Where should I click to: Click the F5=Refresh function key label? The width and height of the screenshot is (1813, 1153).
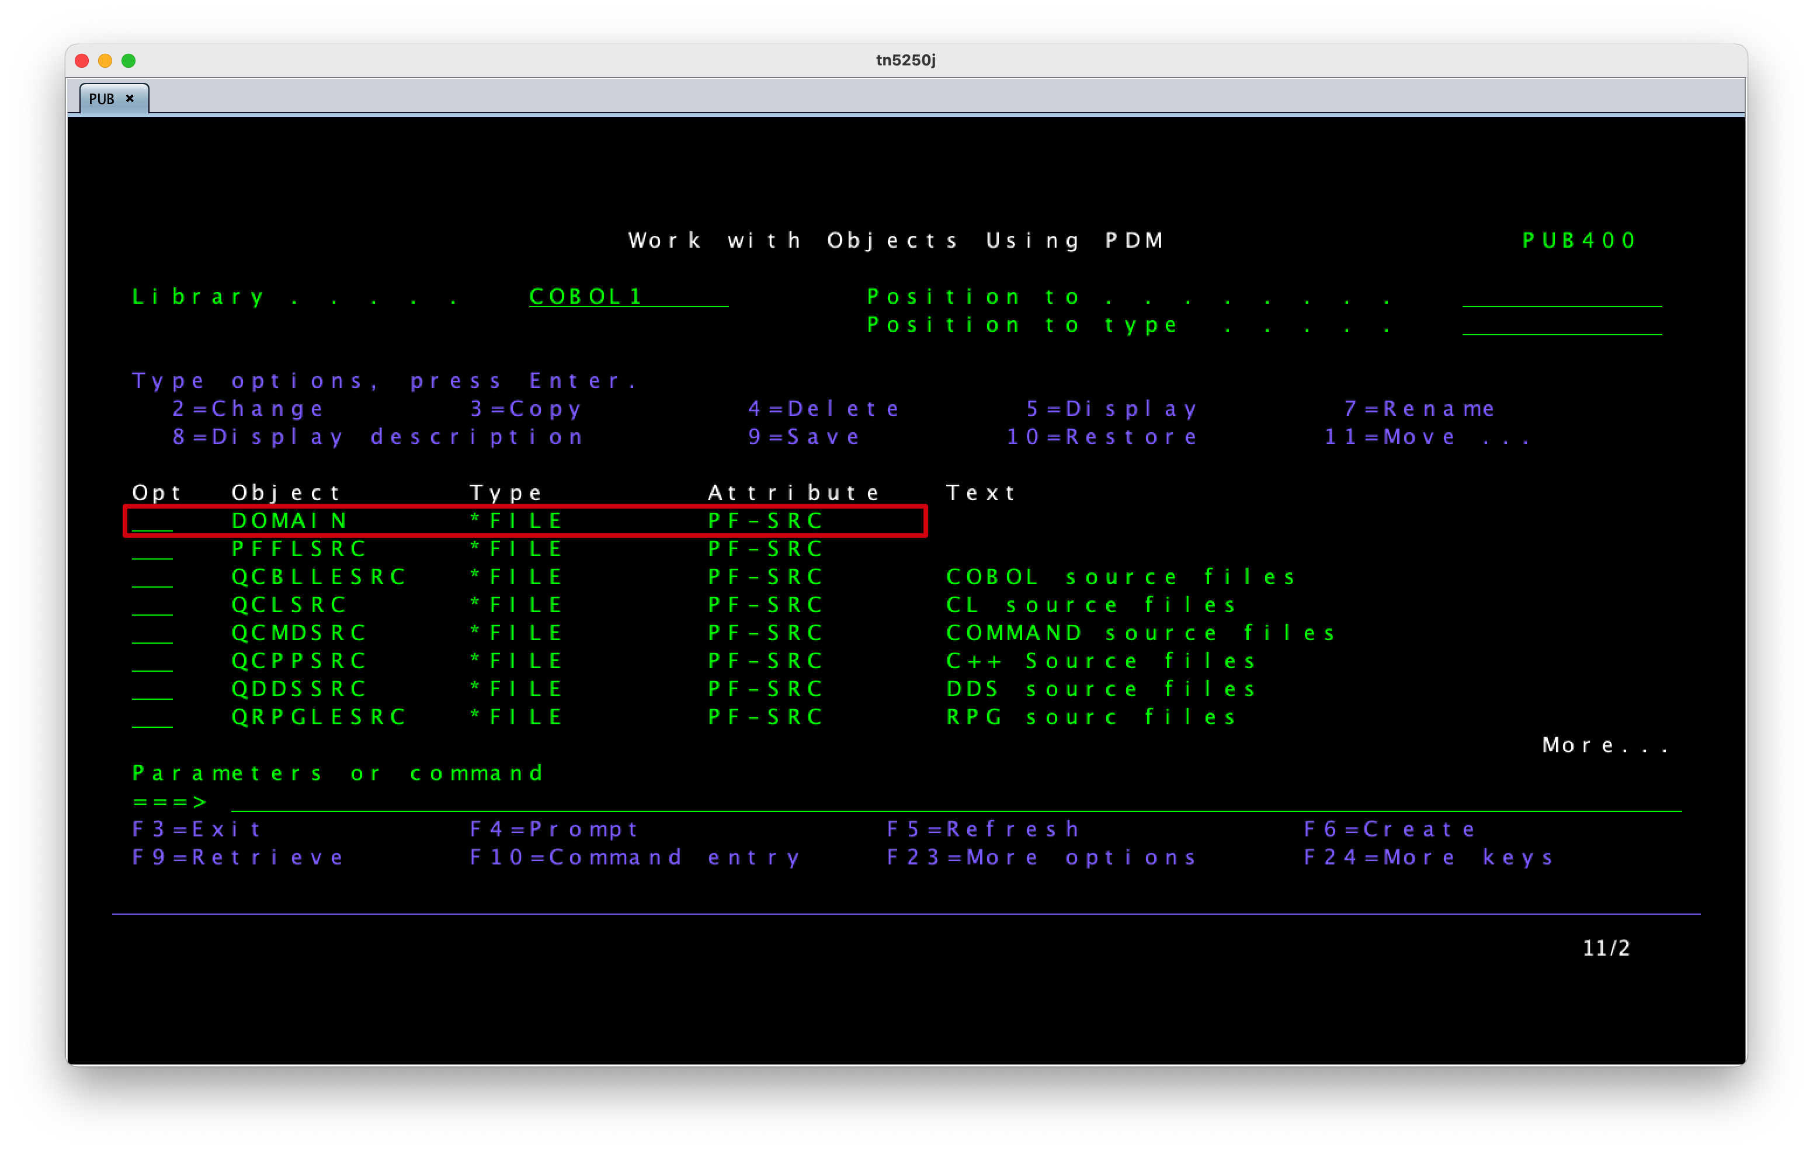pyautogui.click(x=983, y=829)
